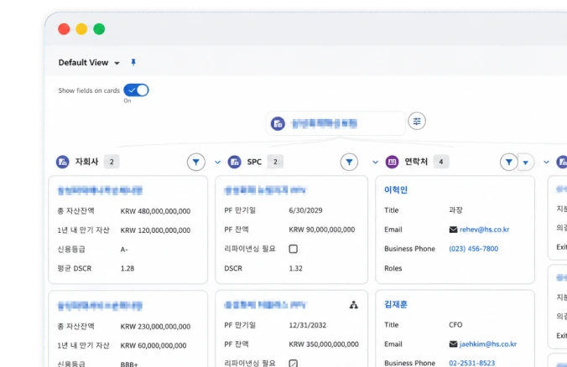
Task: Select title value 과장
Action: tap(455, 209)
